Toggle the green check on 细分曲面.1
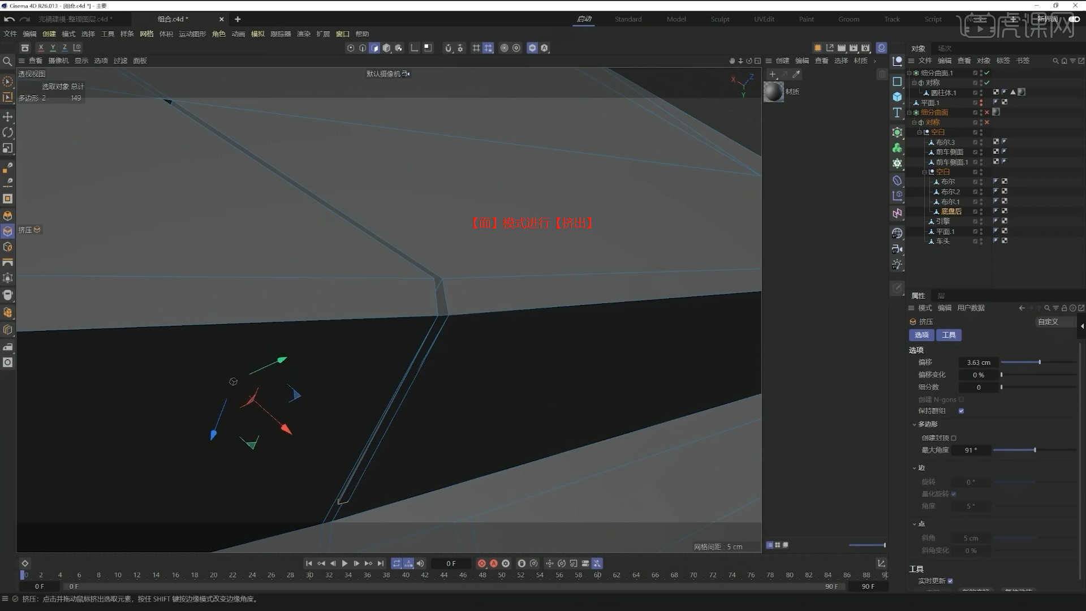This screenshot has width=1086, height=611. coord(987,73)
